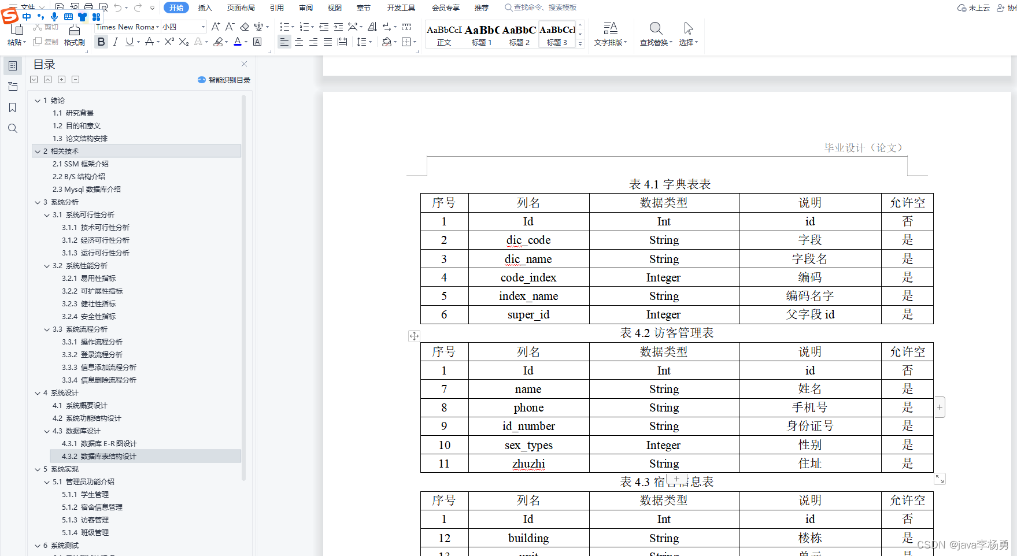Apply the 标题 1 style
This screenshot has width=1017, height=556.
(482, 35)
